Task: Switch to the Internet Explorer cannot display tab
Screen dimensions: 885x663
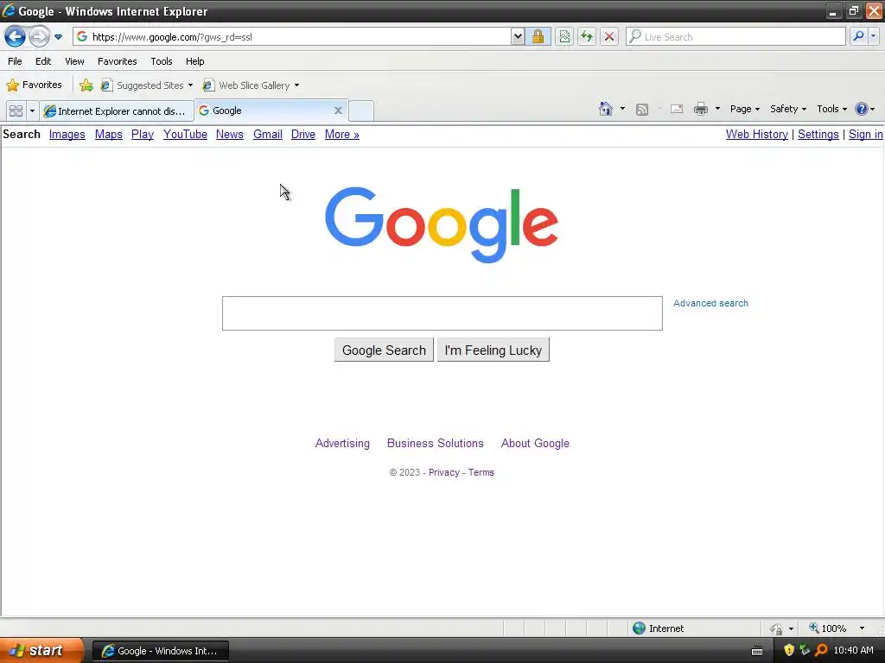Action: pos(117,111)
